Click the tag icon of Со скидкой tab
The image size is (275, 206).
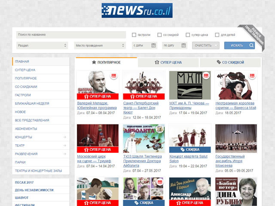coord(219,62)
